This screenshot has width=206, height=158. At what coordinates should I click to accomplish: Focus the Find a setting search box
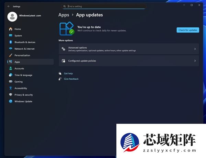pyautogui.click(x=104, y=6)
